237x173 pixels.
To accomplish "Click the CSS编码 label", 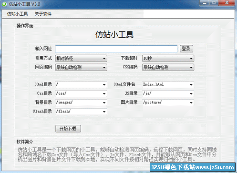I will point(130,67).
